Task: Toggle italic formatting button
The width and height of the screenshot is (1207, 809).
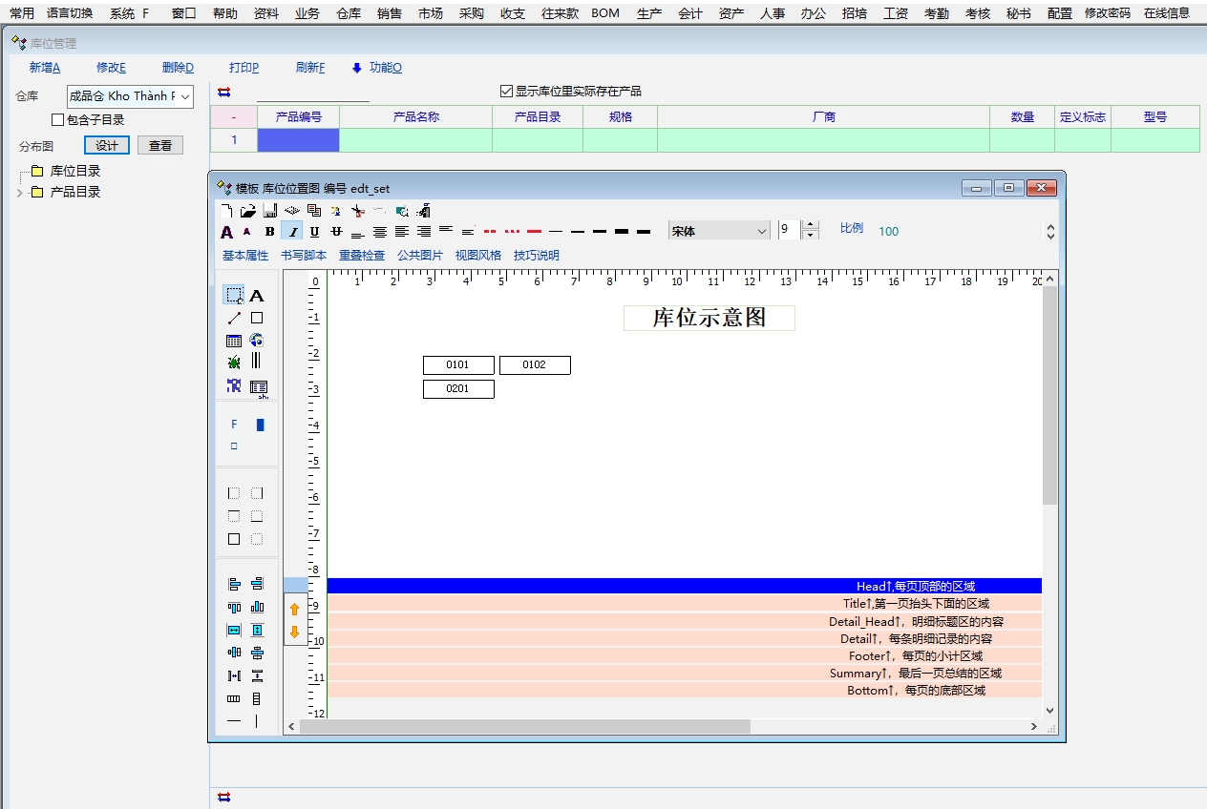Action: pos(292,232)
